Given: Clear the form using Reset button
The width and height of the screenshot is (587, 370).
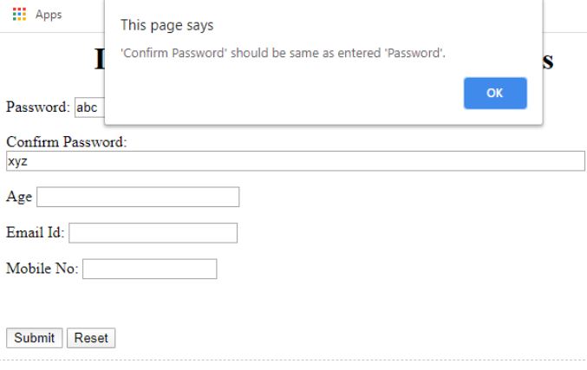Looking at the screenshot, I should pos(91,338).
